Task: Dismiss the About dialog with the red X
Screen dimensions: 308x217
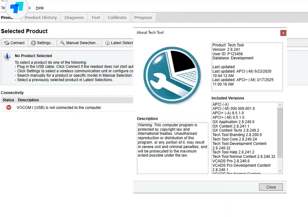Action: tap(283, 33)
